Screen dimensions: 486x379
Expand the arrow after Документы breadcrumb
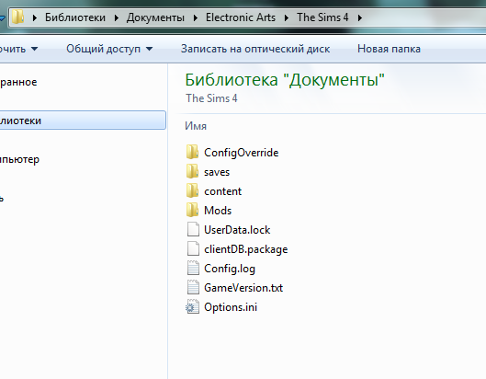point(196,17)
